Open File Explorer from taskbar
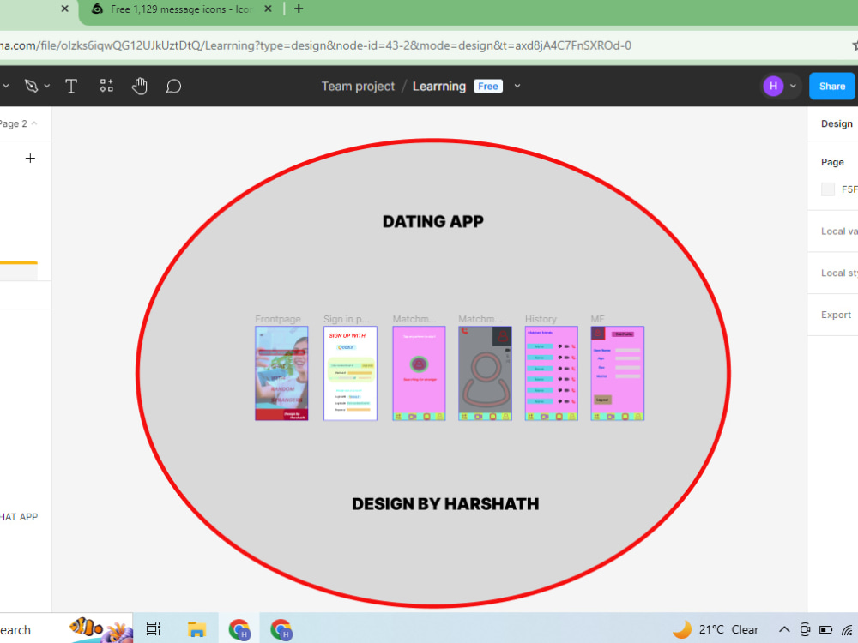858x643 pixels. tap(196, 629)
